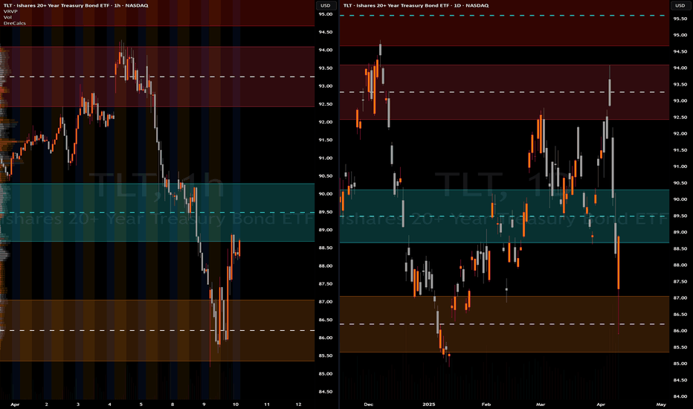Viewport: 693px width, 409px height.
Task: Click the 89.50 price label on the 1D chart axis
Action: coord(680,216)
